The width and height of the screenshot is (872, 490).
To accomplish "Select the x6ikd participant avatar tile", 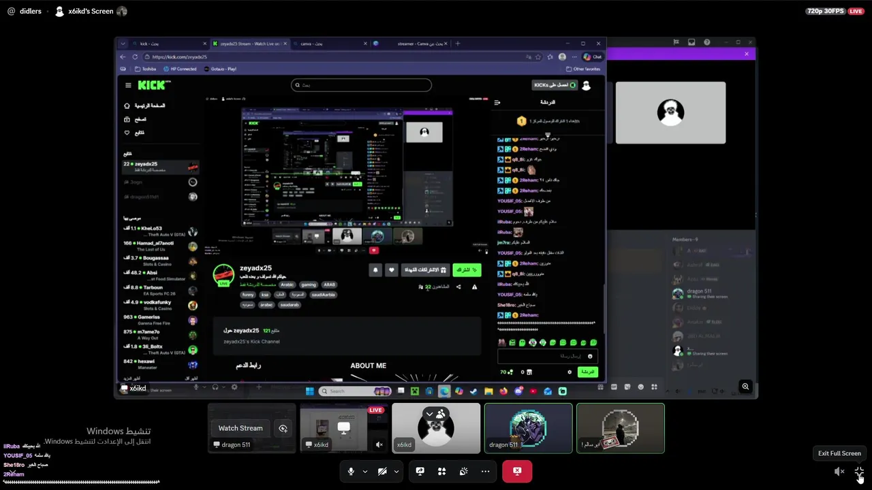I will click(x=436, y=428).
